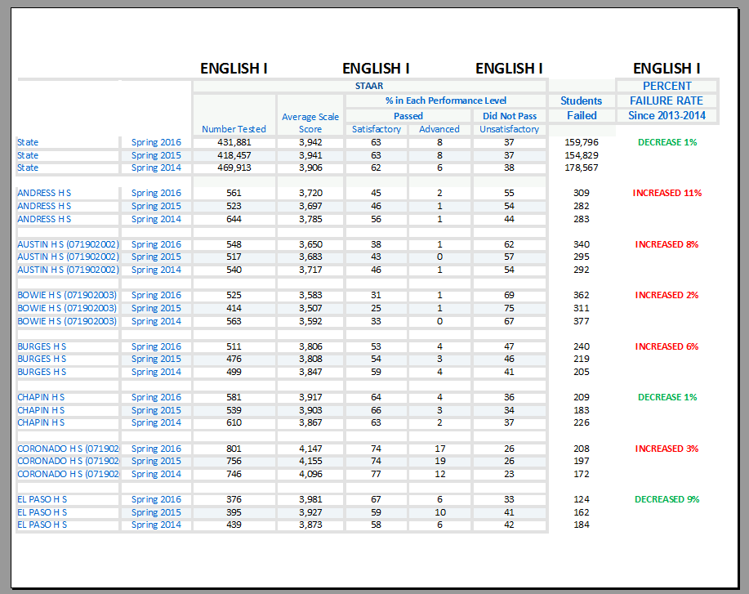
Task: Select the State label in Spring 2016 row
Action: [28, 142]
